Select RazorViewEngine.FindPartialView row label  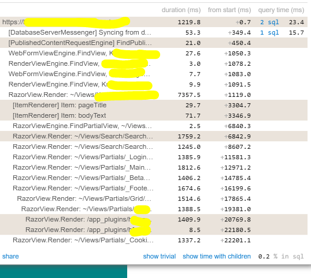[x=82, y=126]
